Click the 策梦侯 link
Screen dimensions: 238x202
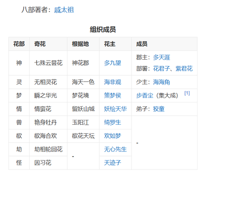(112, 96)
